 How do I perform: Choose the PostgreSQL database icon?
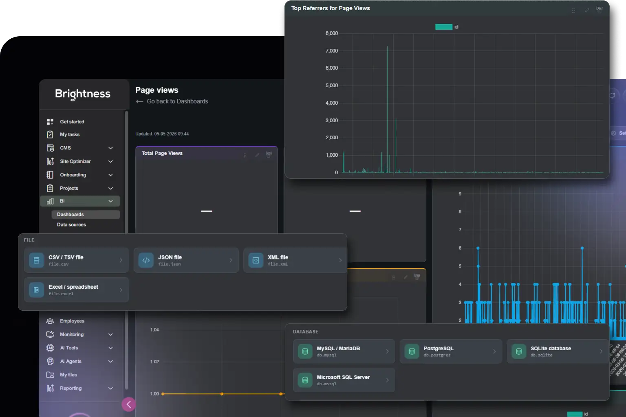(x=412, y=351)
